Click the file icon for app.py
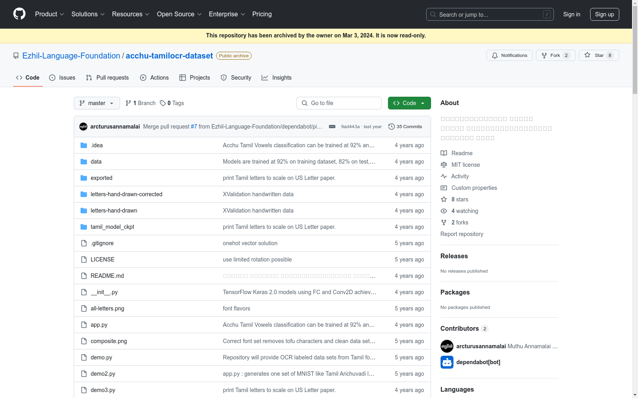The width and height of the screenshot is (638, 398). [x=84, y=325]
